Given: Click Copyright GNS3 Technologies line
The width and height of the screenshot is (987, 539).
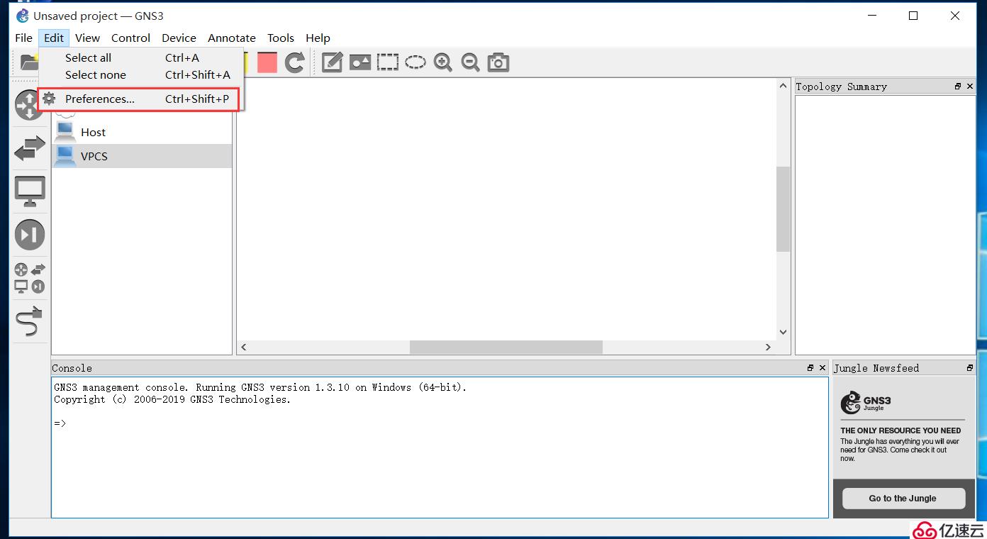Looking at the screenshot, I should 172,399.
